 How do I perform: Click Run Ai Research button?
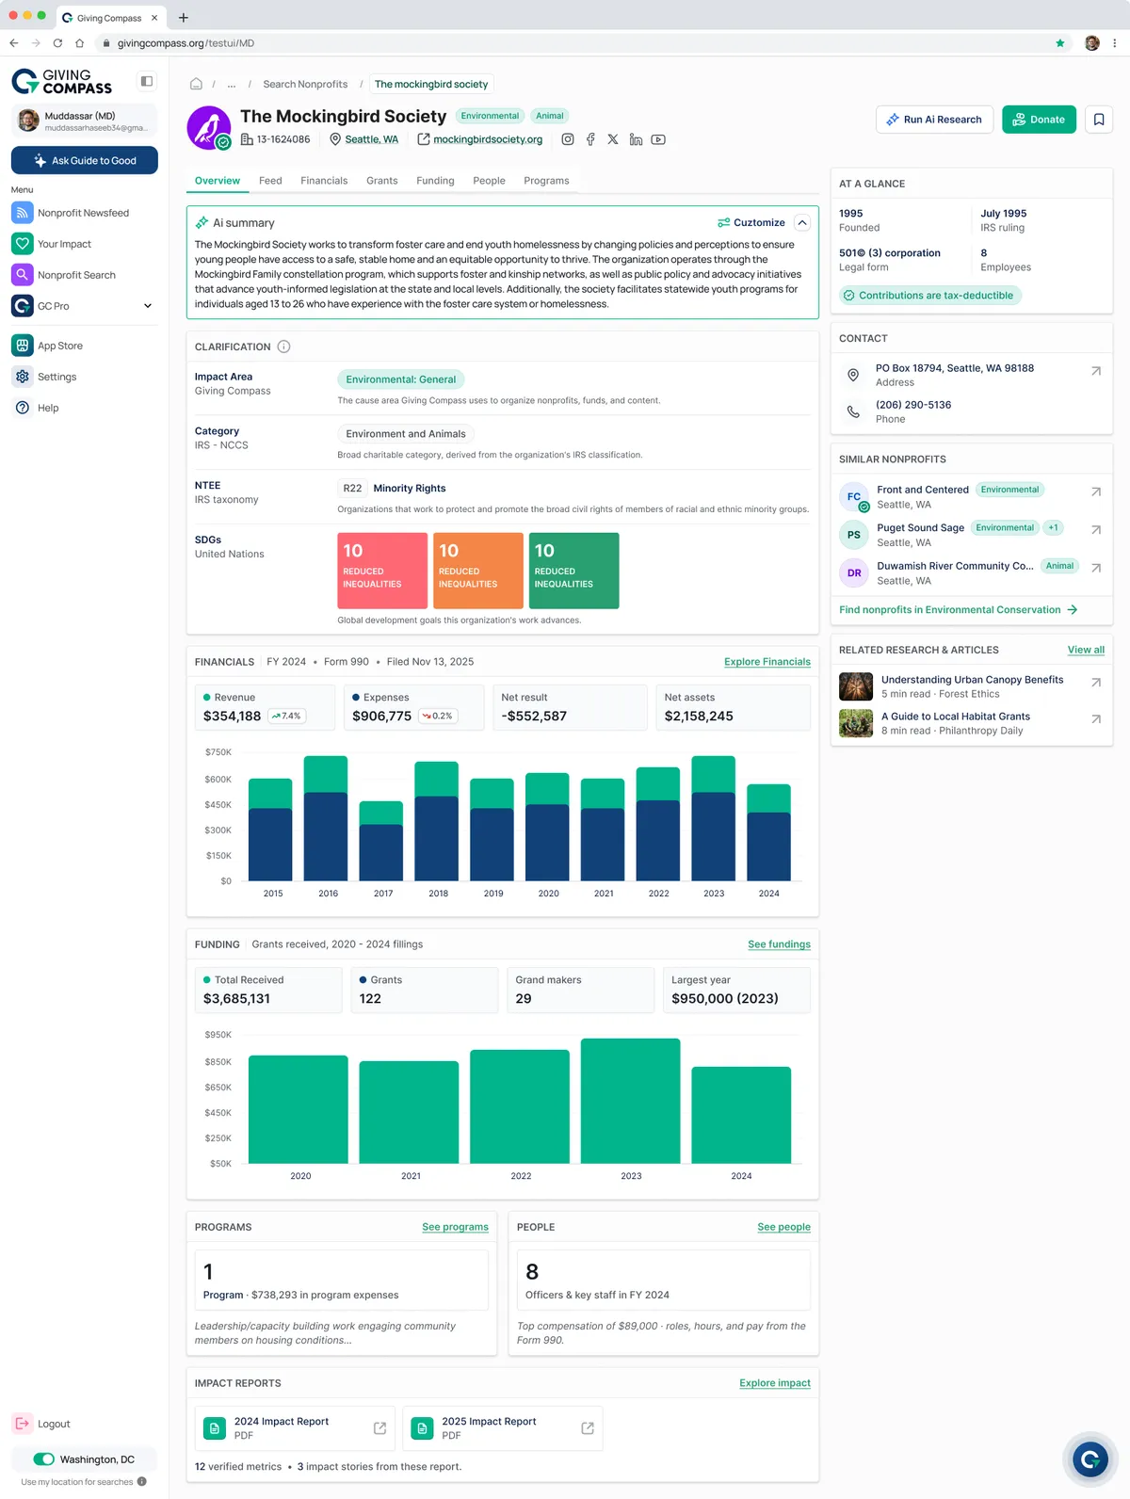click(934, 120)
